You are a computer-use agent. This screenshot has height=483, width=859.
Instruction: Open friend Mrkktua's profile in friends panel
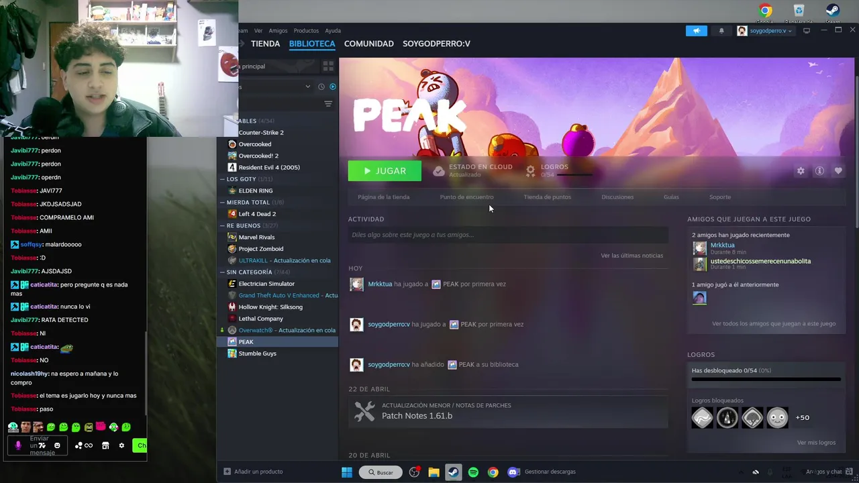pyautogui.click(x=722, y=246)
